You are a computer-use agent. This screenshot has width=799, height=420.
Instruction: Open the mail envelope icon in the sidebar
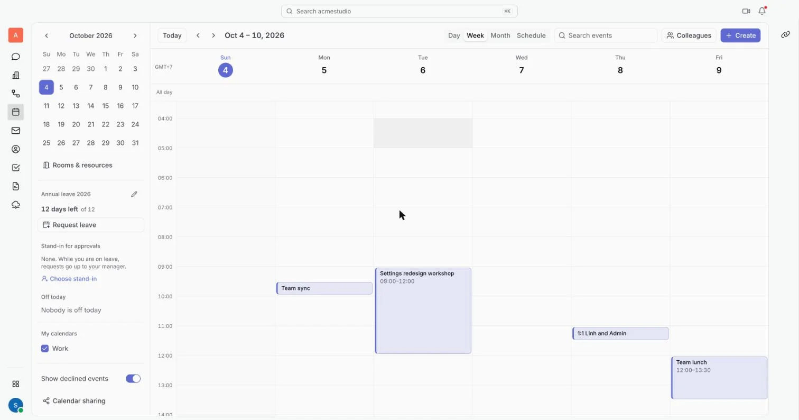tap(16, 131)
